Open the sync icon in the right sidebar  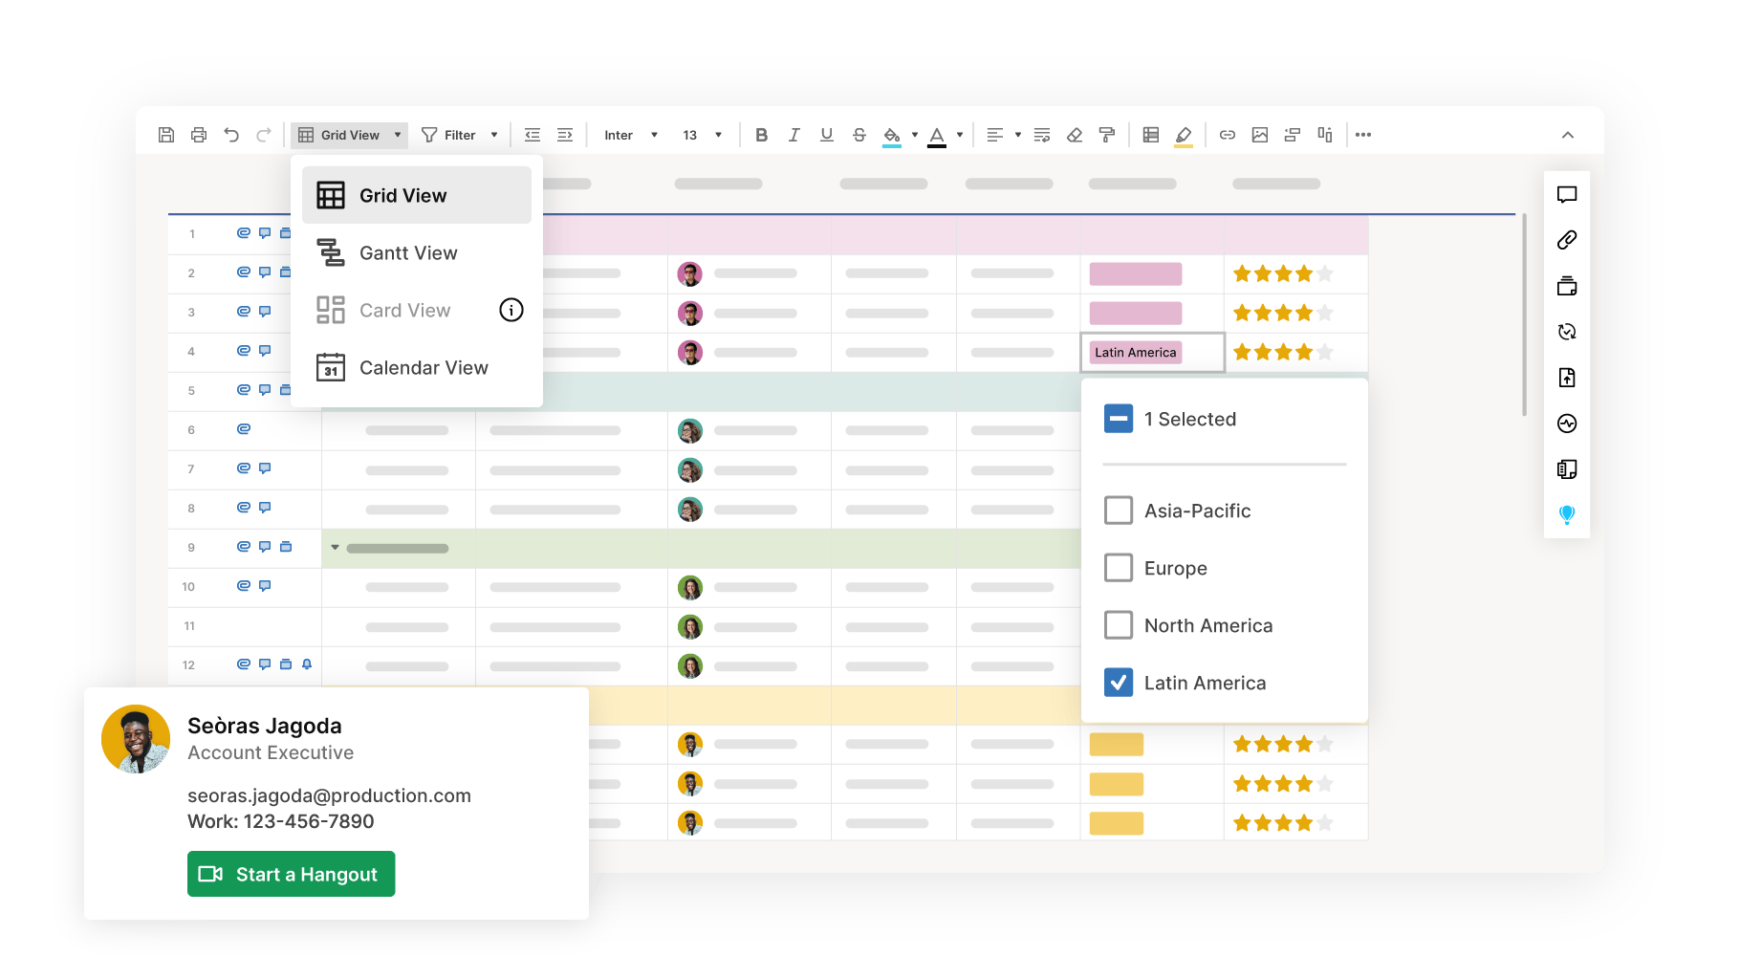1567,332
